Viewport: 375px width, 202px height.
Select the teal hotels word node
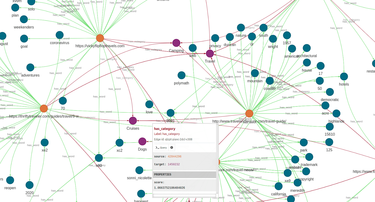pyautogui.click(x=344, y=77)
